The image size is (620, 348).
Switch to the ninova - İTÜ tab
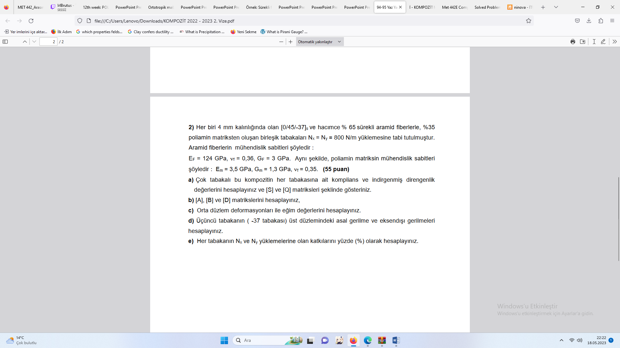520,7
